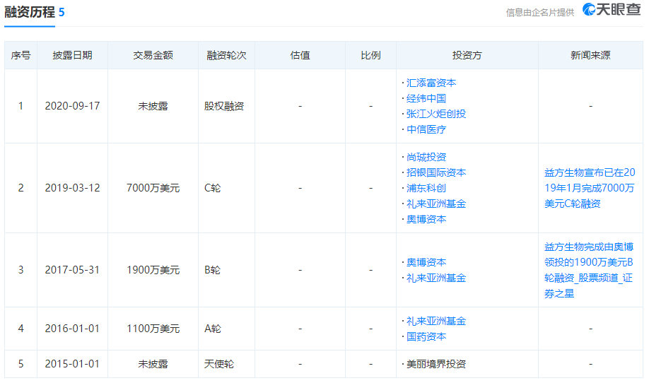Open investor link 中信医疗
This screenshot has width=649, height=383.
point(426,129)
